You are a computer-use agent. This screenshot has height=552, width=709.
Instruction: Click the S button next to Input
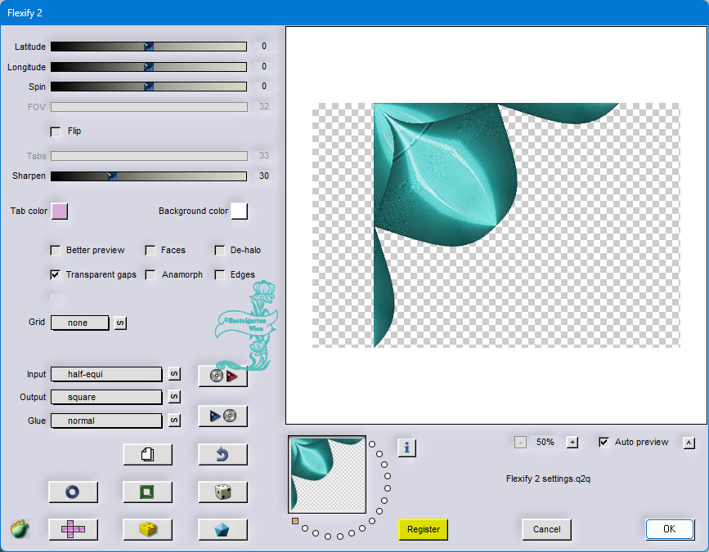point(174,374)
